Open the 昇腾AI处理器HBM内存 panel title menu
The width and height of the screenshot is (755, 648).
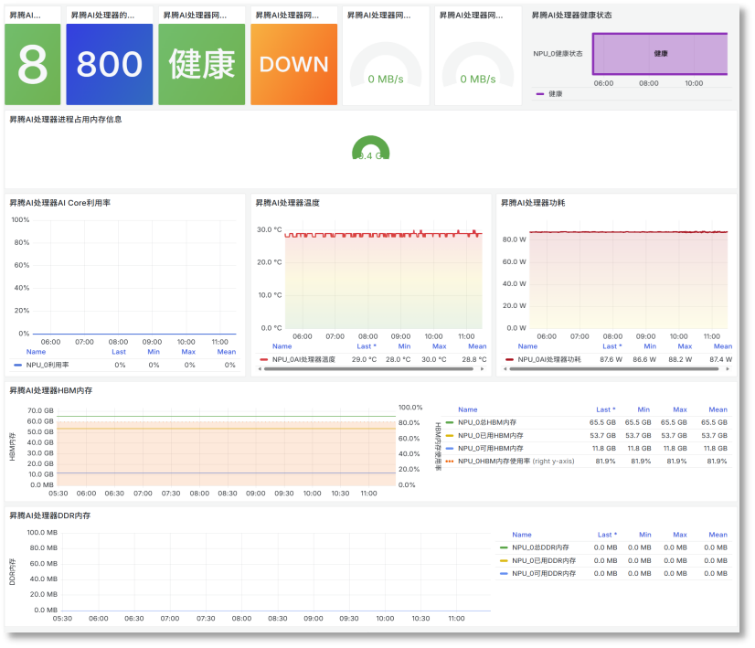50,390
